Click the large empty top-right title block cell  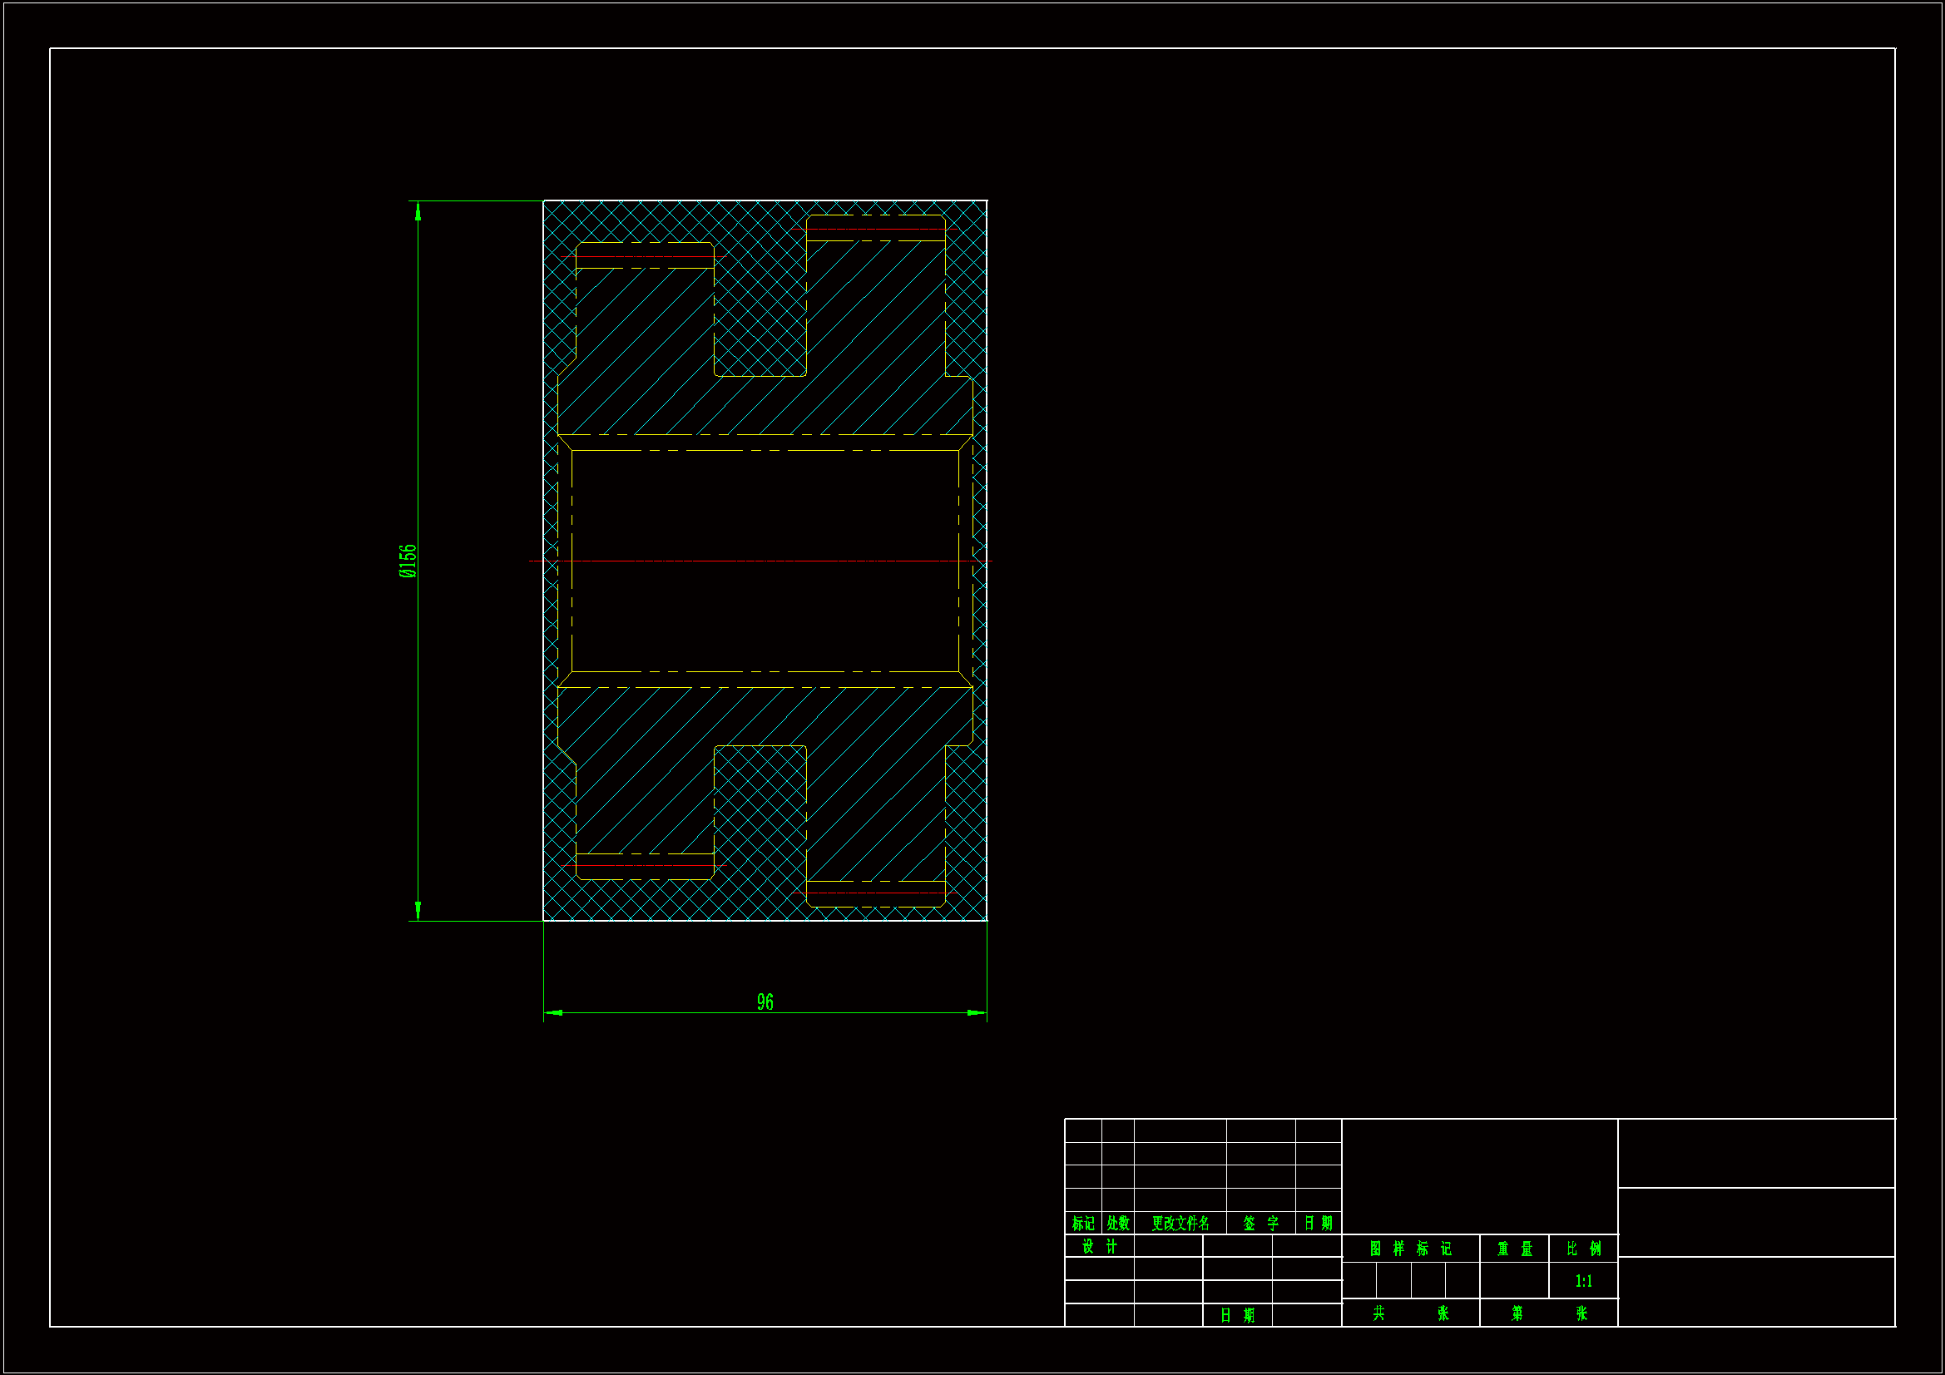(1755, 1153)
